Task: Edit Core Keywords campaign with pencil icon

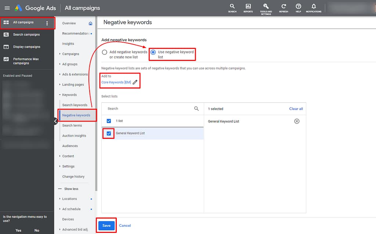Action: 135,82
